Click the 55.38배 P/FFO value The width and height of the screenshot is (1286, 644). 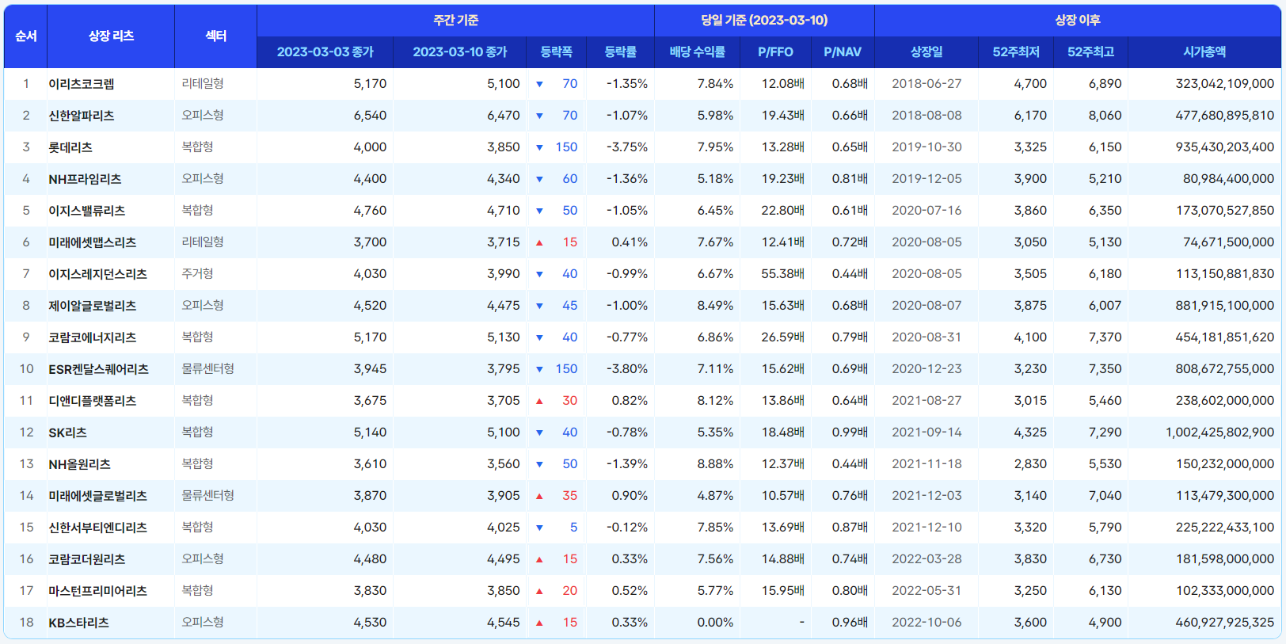[782, 274]
